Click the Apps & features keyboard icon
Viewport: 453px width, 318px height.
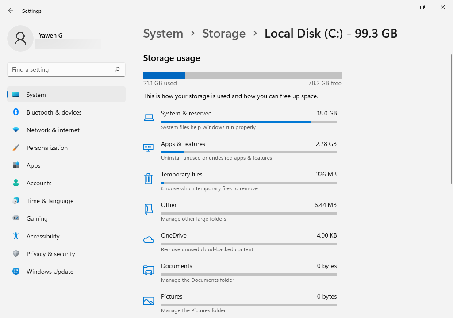pos(149,148)
